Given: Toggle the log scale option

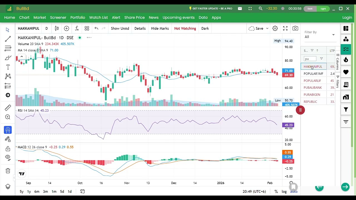Looking at the screenshot, I should click(x=284, y=191).
